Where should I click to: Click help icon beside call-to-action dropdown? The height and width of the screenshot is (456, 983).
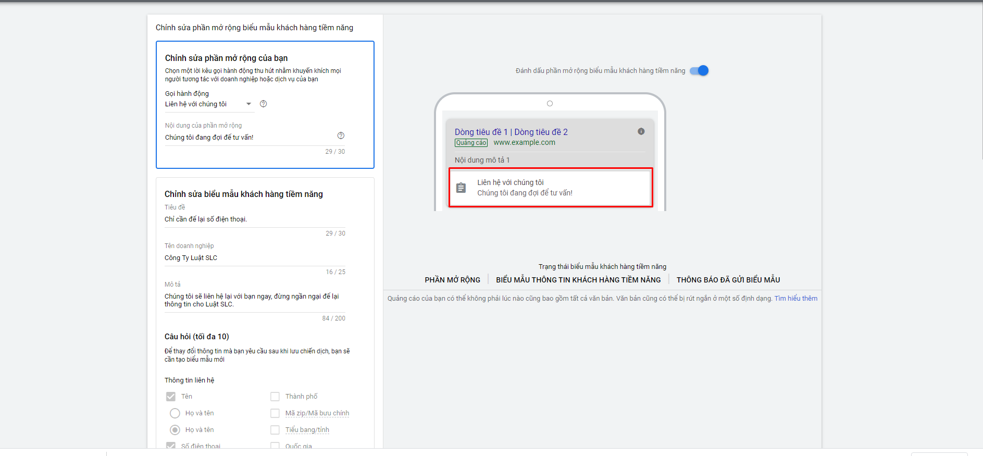click(x=264, y=104)
